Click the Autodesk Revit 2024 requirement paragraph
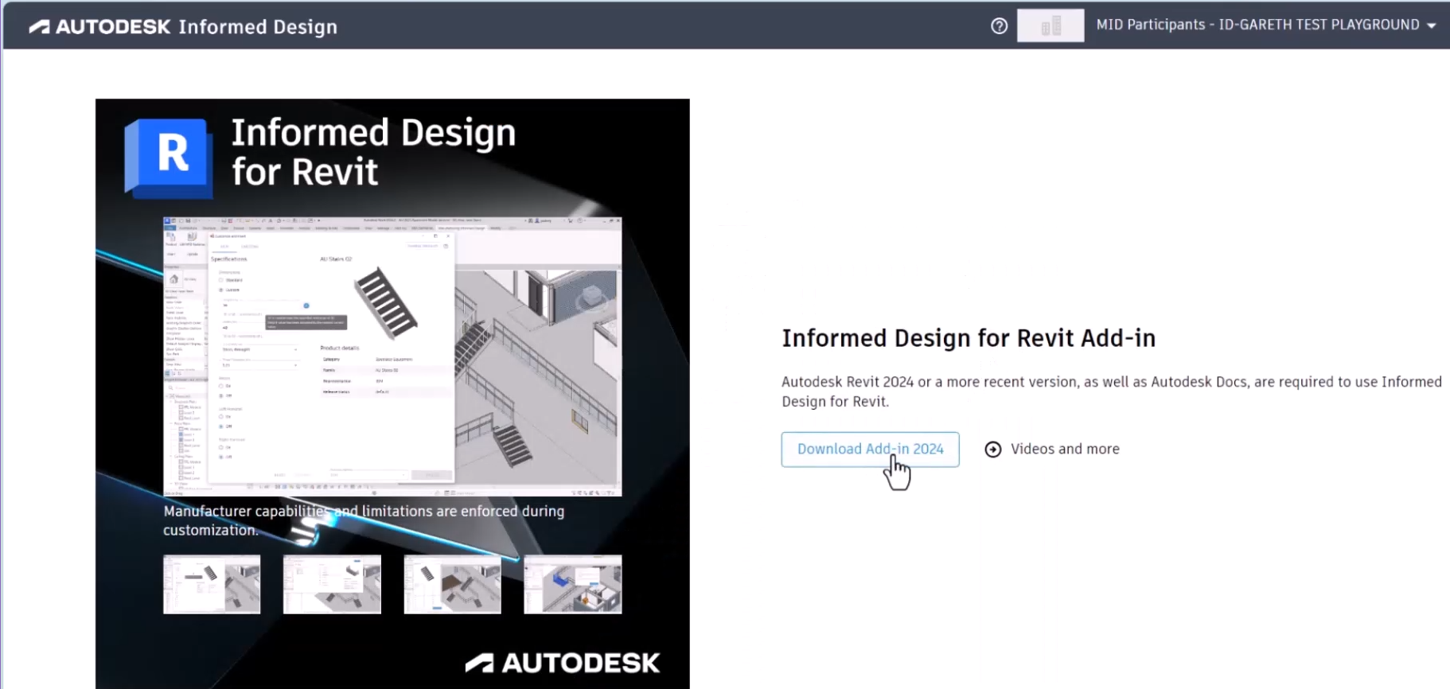 [x=1112, y=391]
